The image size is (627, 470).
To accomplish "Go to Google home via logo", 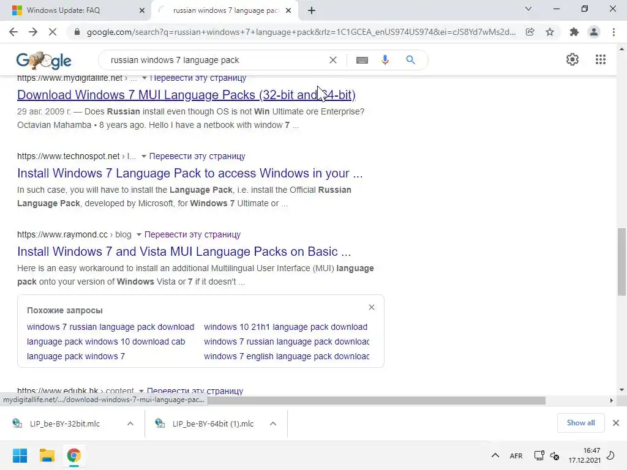I will click(x=43, y=60).
